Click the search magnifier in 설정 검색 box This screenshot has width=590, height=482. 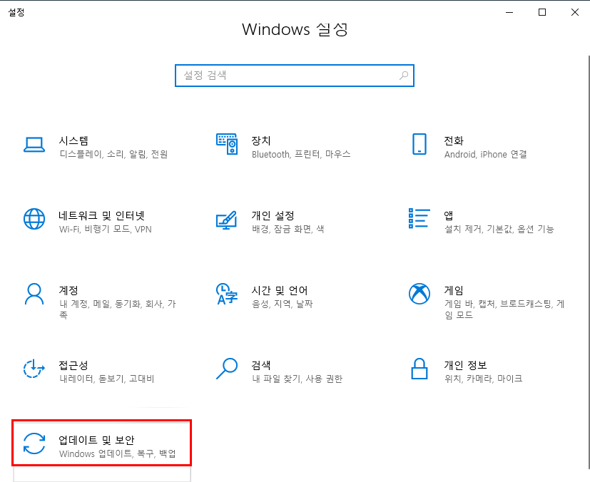[404, 76]
